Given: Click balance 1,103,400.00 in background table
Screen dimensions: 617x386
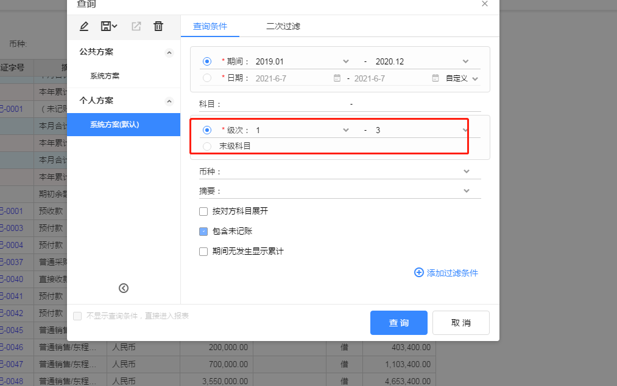Looking at the screenshot, I should (x=407, y=364).
